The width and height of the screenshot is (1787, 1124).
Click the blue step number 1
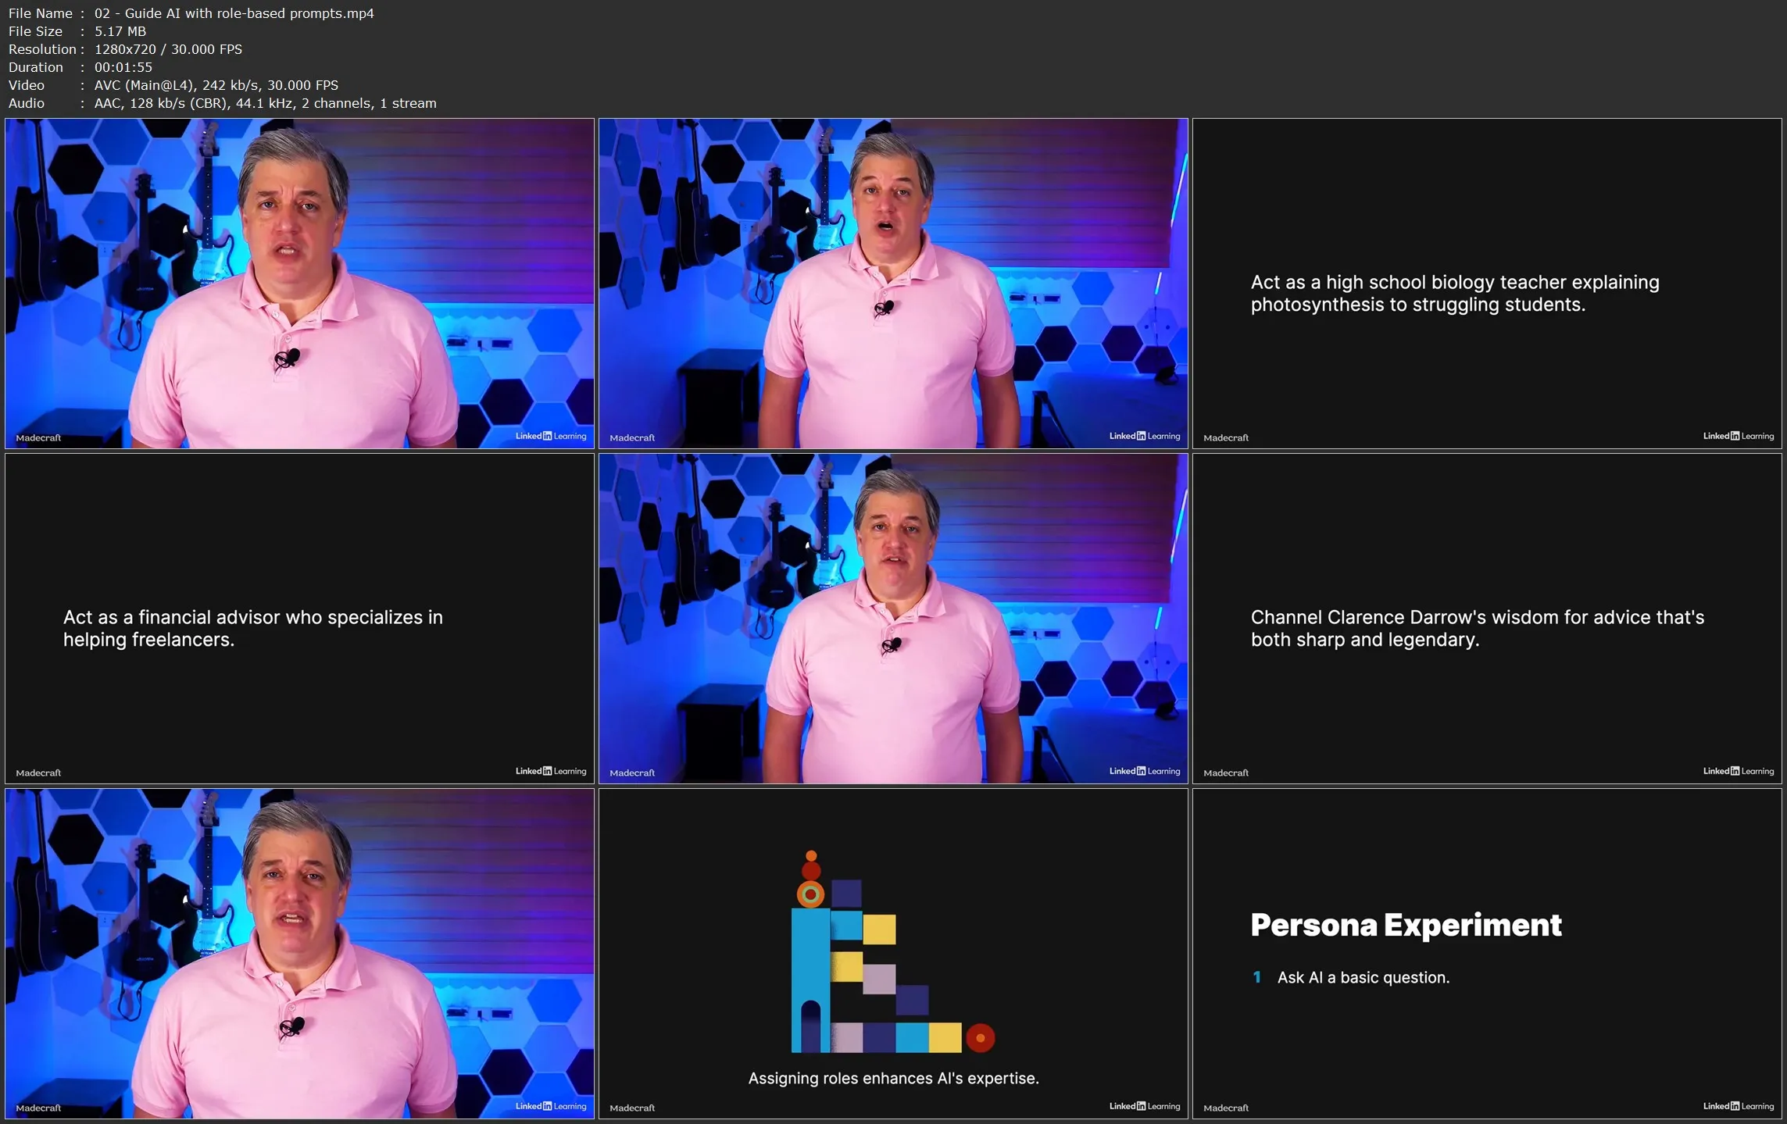click(1256, 977)
